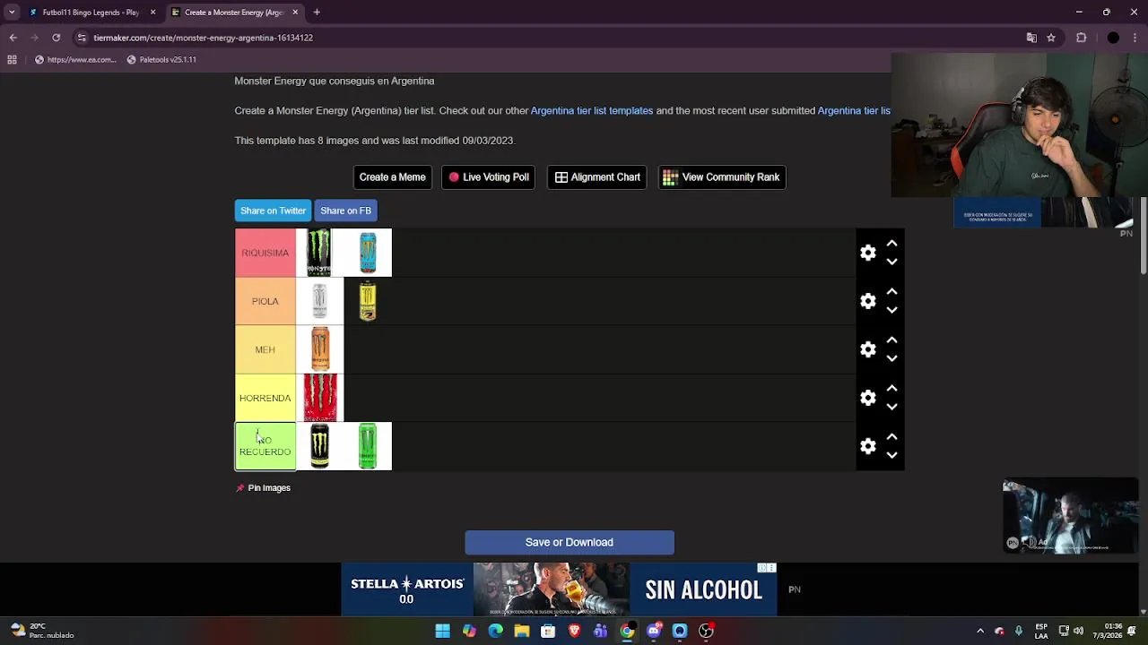Click Create a Meme button
Viewport: 1148px width, 645px height.
click(392, 177)
